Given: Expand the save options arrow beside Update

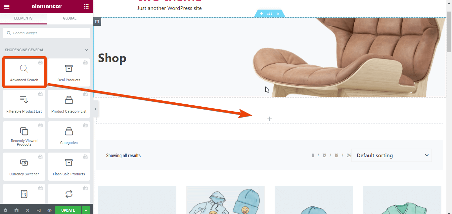Looking at the screenshot, I should [x=86, y=210].
